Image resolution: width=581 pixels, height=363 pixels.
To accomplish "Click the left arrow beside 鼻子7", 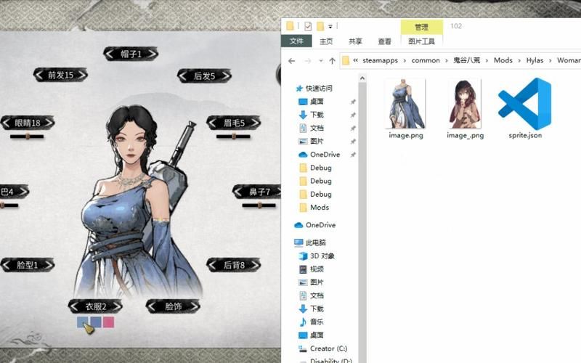I will pyautogui.click(x=239, y=192).
